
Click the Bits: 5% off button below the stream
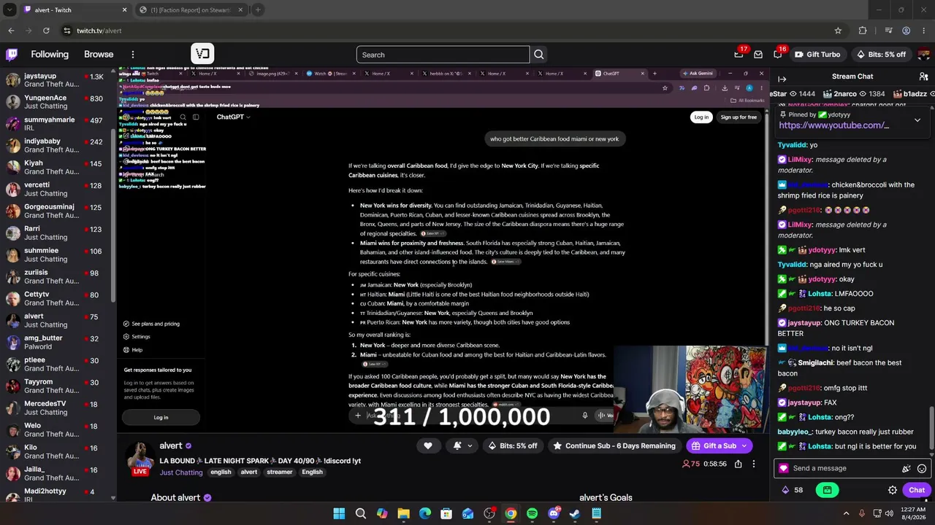point(514,446)
